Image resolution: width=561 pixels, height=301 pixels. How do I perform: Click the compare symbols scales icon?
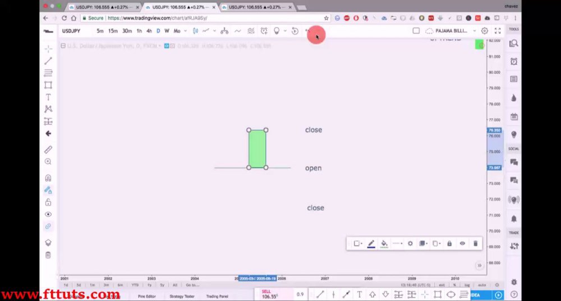pyautogui.click(x=224, y=31)
